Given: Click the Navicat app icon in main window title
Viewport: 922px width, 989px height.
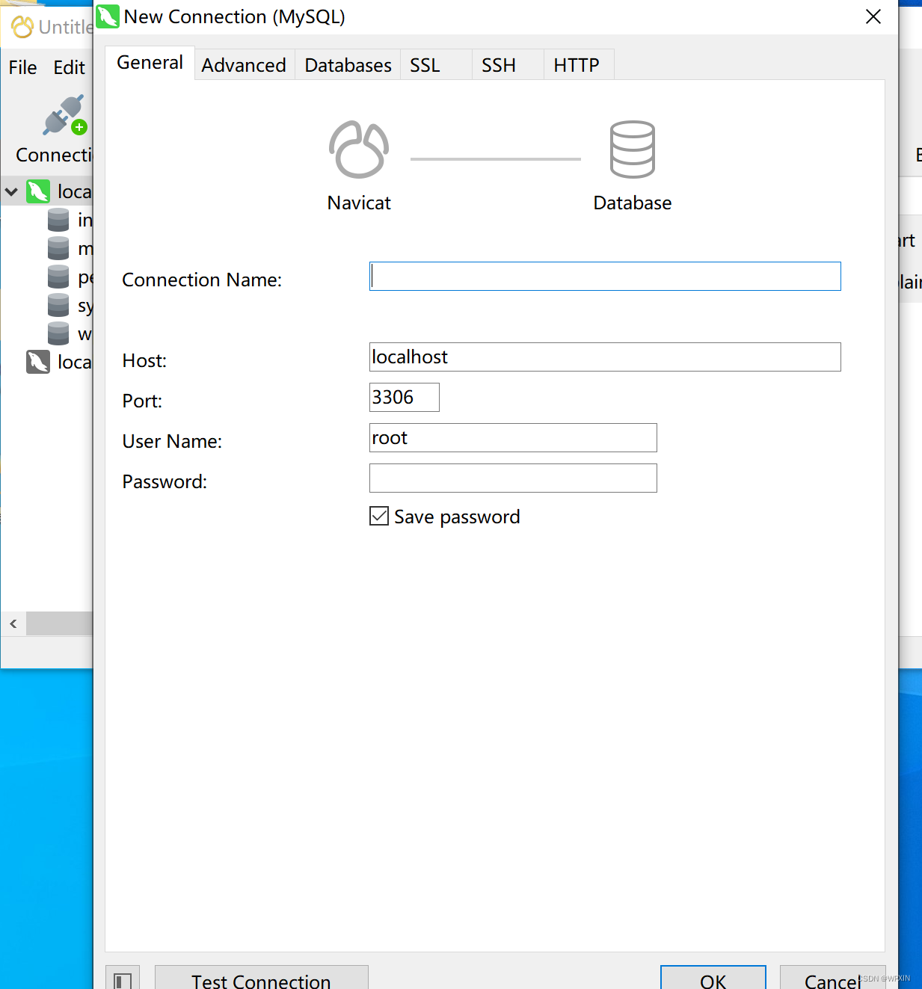Looking at the screenshot, I should (x=22, y=27).
